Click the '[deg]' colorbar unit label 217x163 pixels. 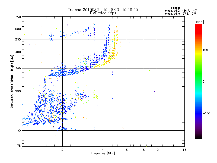199,22
